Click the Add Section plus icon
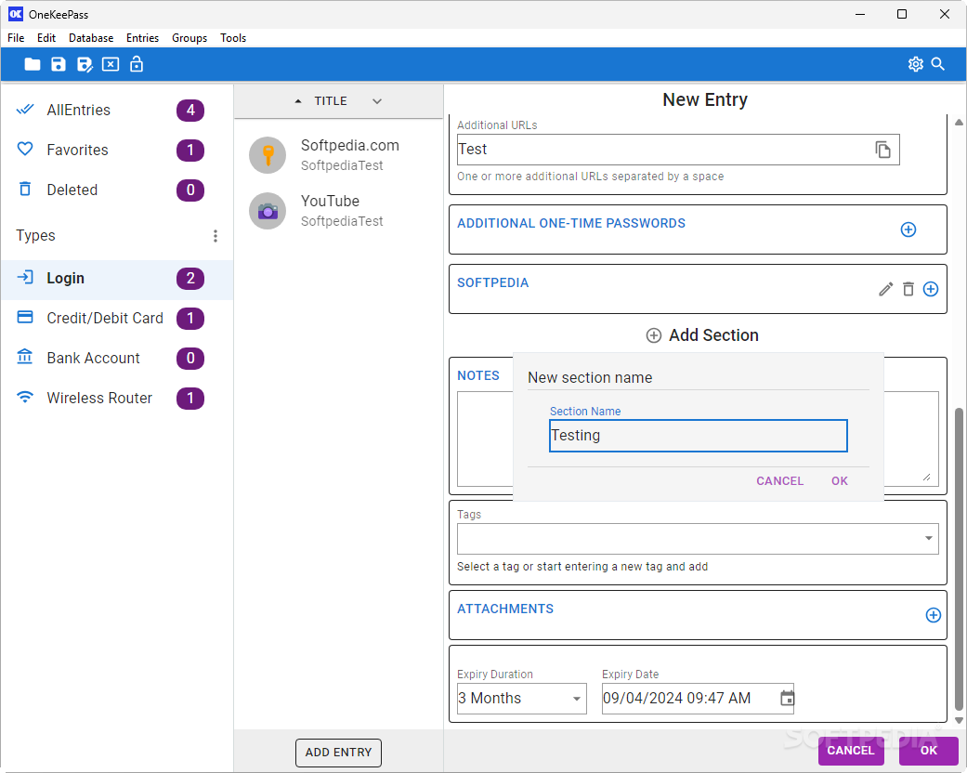The height and width of the screenshot is (773, 967). coord(654,335)
